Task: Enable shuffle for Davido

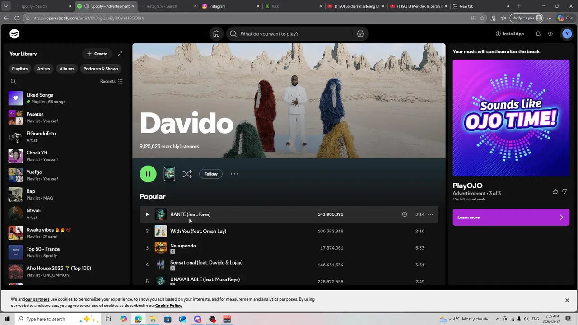Action: point(187,174)
